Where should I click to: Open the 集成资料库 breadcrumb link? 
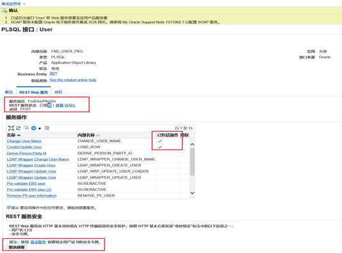11,4
